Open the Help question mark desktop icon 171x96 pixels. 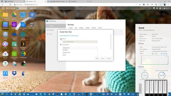(5, 64)
